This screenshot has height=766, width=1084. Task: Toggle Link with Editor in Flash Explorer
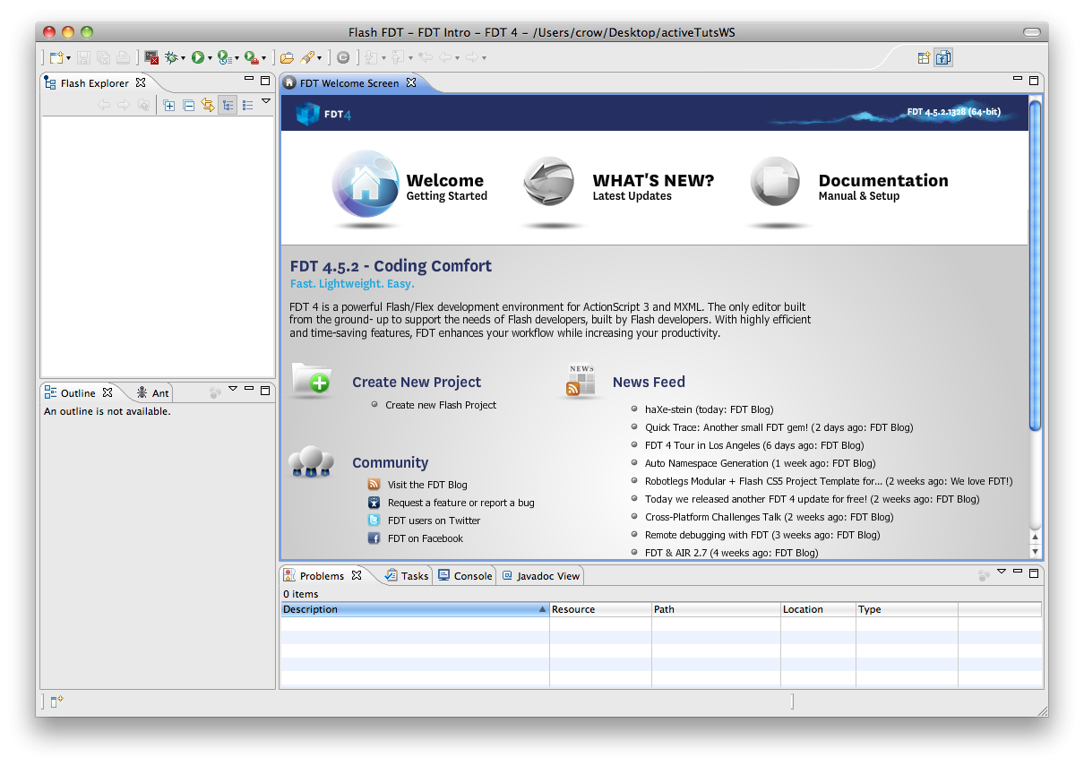[208, 105]
